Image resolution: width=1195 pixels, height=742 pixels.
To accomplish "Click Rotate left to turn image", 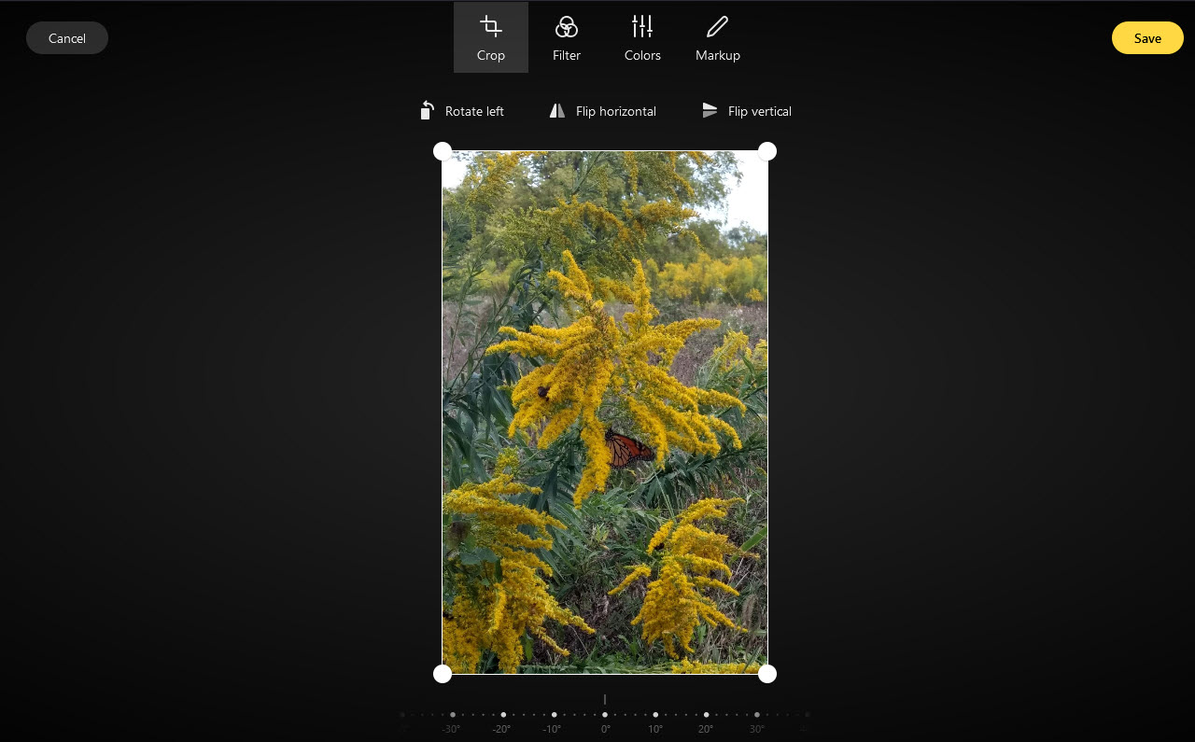I will coord(462,111).
